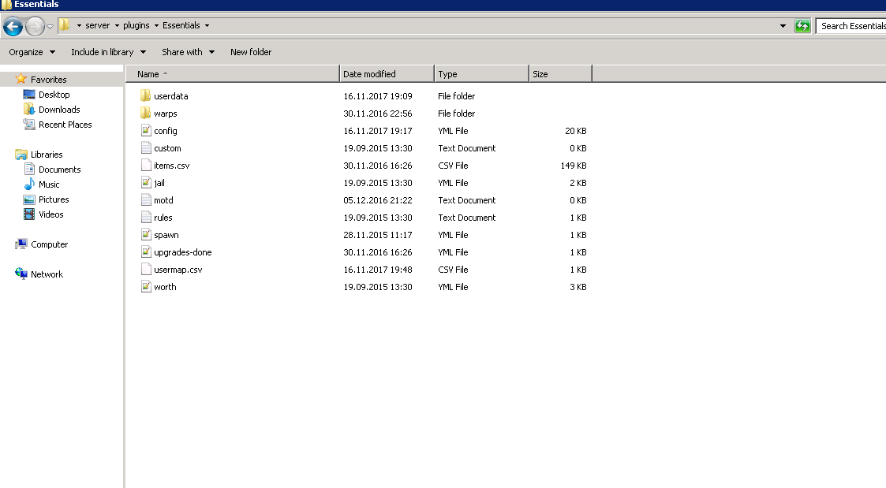Click the Downloads label in Favorites
The height and width of the screenshot is (488, 886).
59,110
